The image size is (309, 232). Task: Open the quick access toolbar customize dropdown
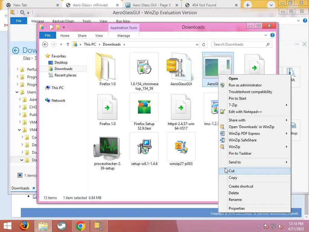pyautogui.click(x=64, y=27)
